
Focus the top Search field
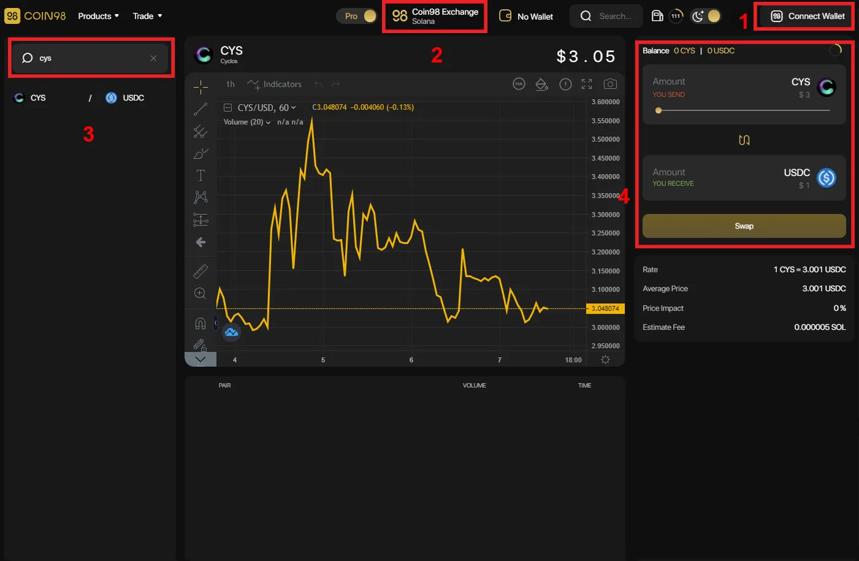(606, 16)
